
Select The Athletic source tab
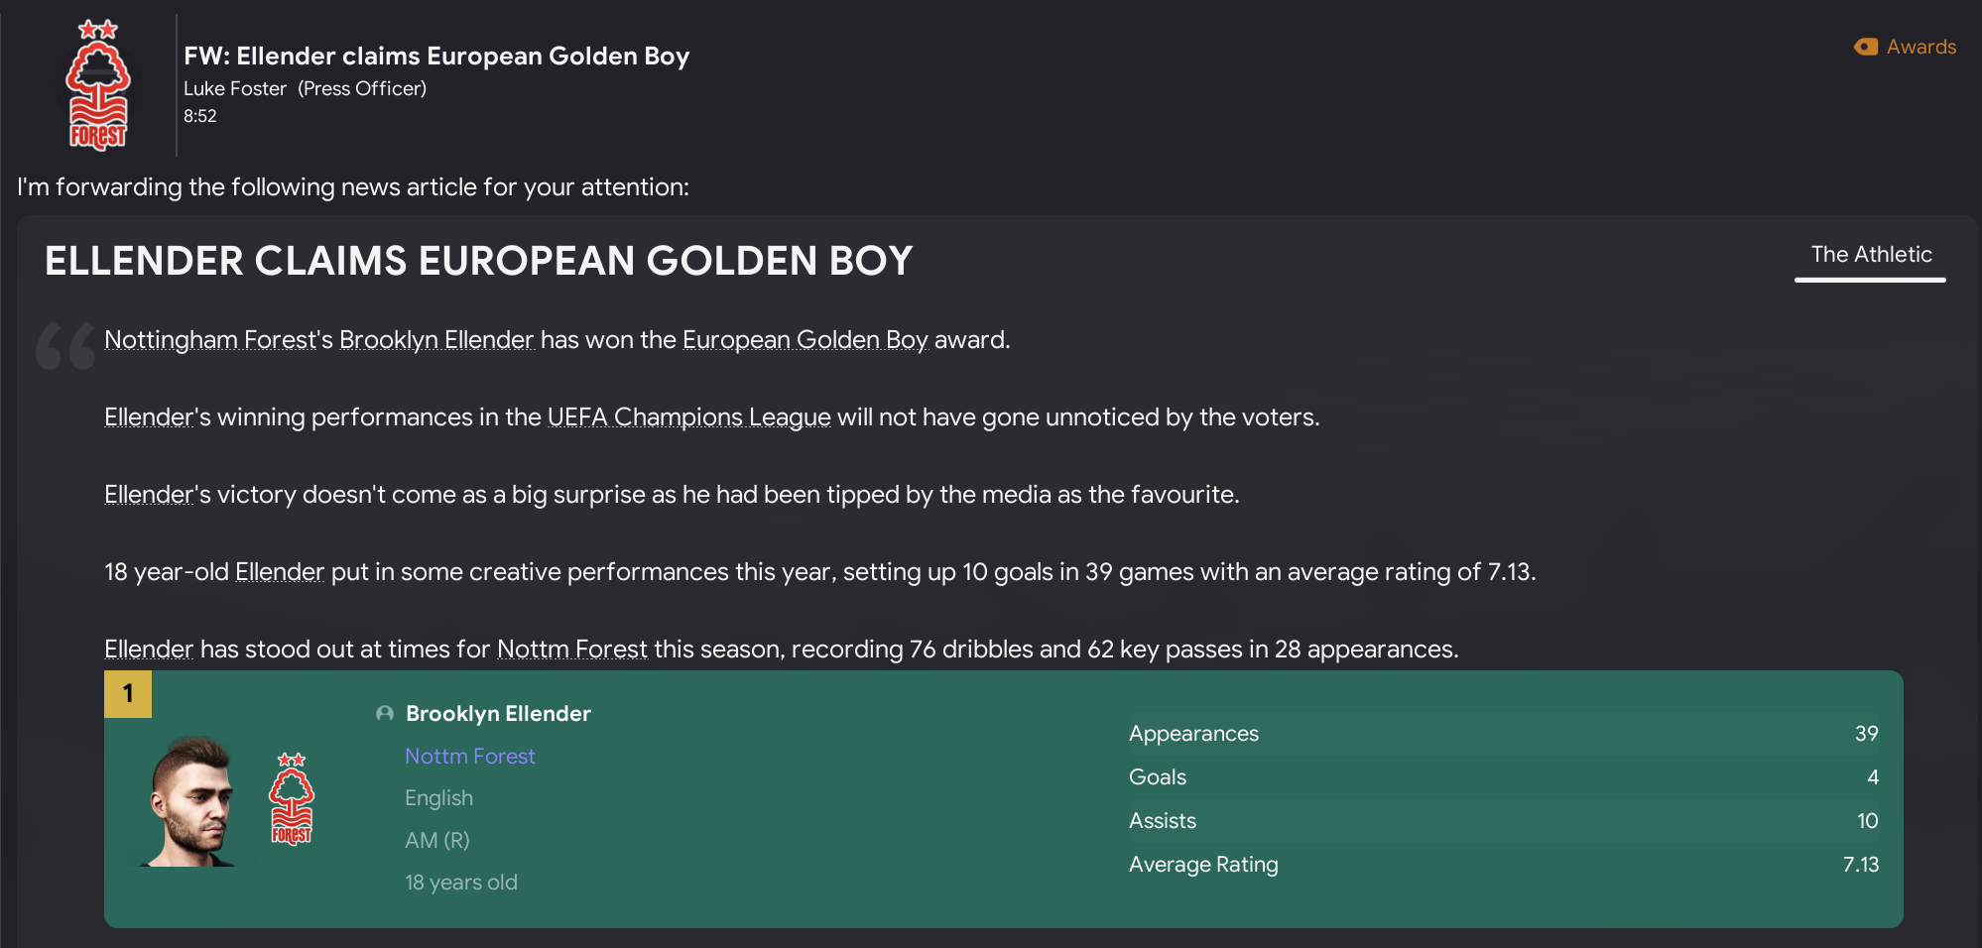[x=1871, y=255]
